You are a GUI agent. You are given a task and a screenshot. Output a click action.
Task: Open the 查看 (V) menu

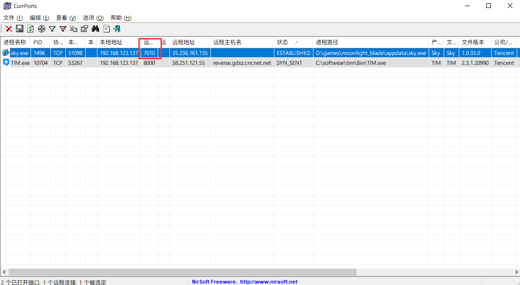point(66,18)
